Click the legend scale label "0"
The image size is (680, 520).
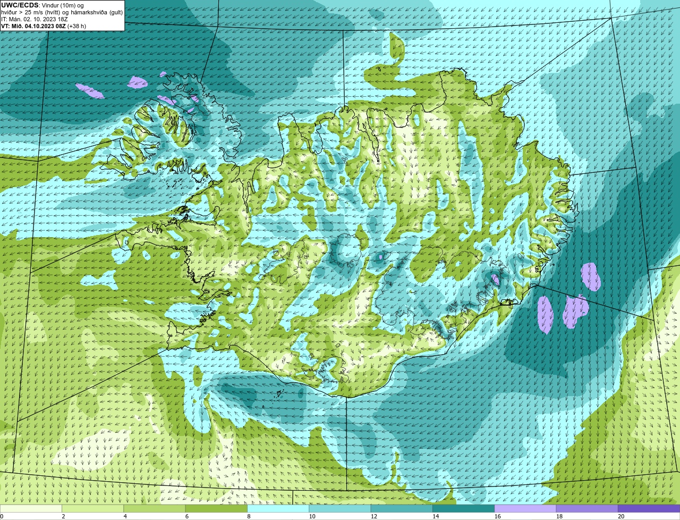click(x=2, y=516)
